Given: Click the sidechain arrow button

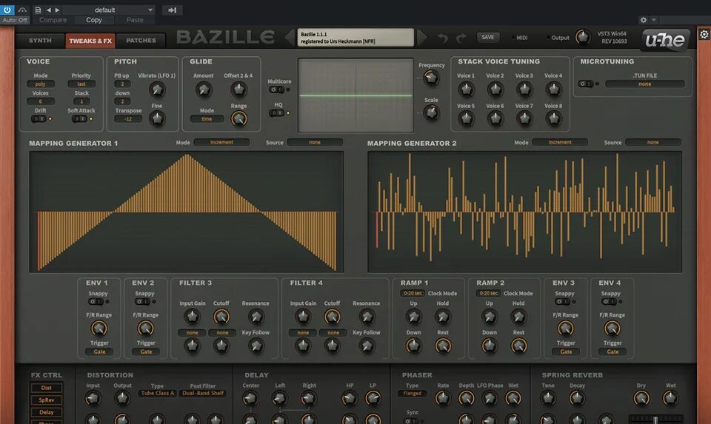Looking at the screenshot, I should coord(173,10).
